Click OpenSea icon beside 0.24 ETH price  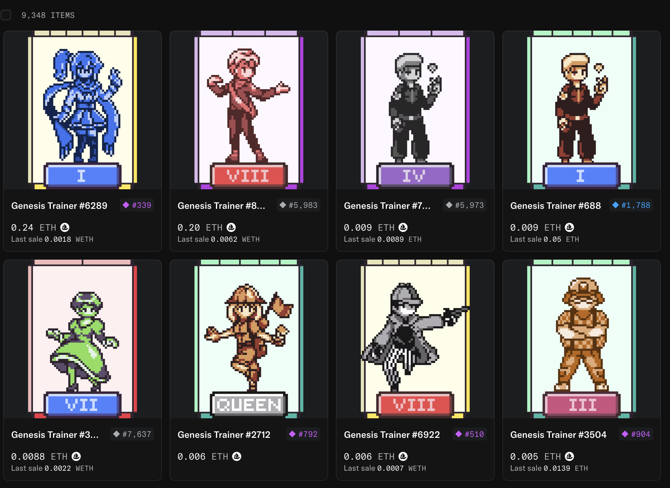point(65,227)
